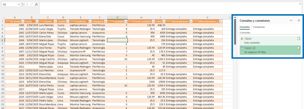The image size is (304, 109).
Task: Open the Cantidad filter dropdown
Action: [x=126, y=21]
